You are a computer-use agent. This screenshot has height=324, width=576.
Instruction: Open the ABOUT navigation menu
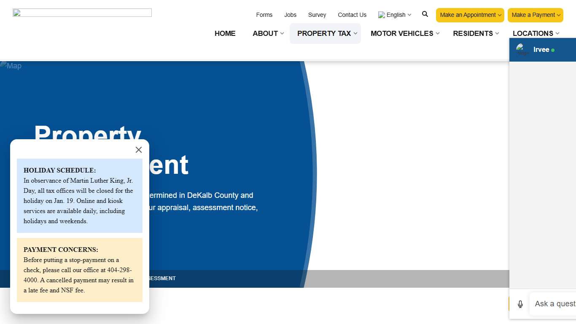tap(265, 33)
